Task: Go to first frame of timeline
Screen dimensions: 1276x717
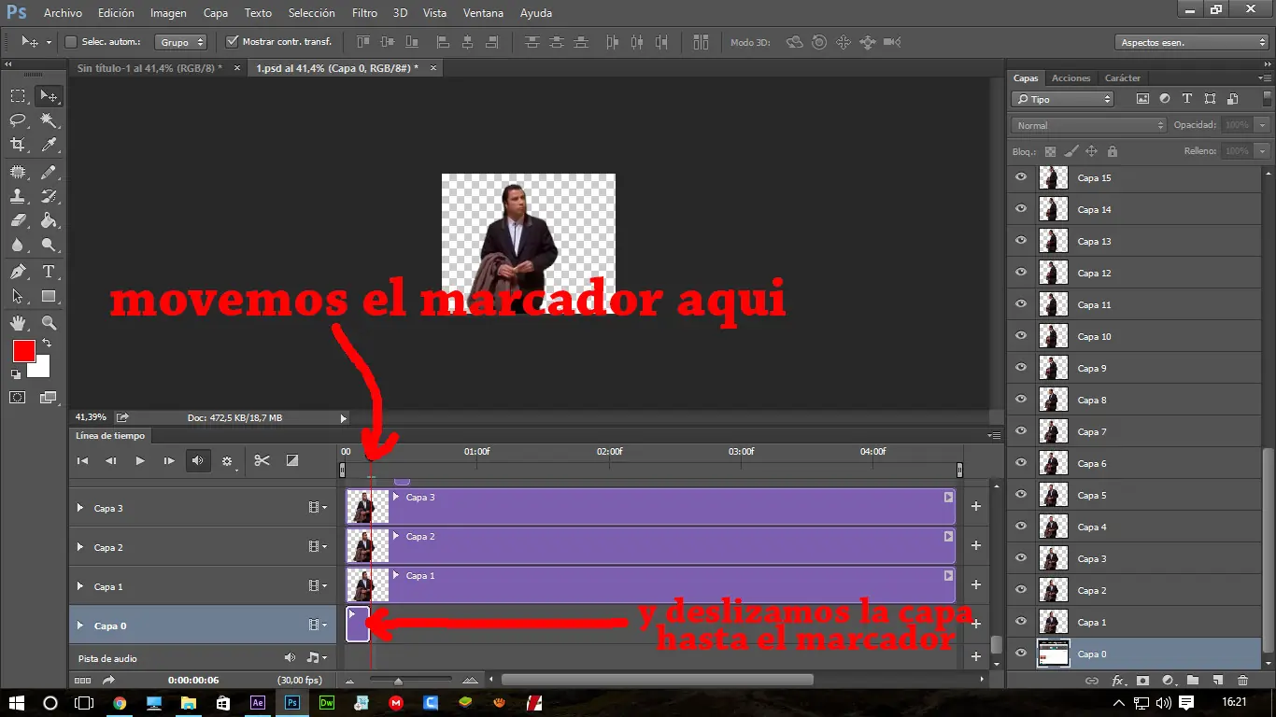Action: tap(82, 460)
